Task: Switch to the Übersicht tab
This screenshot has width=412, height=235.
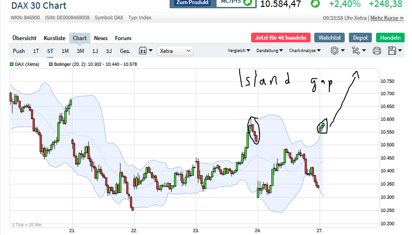Action: click(24, 38)
